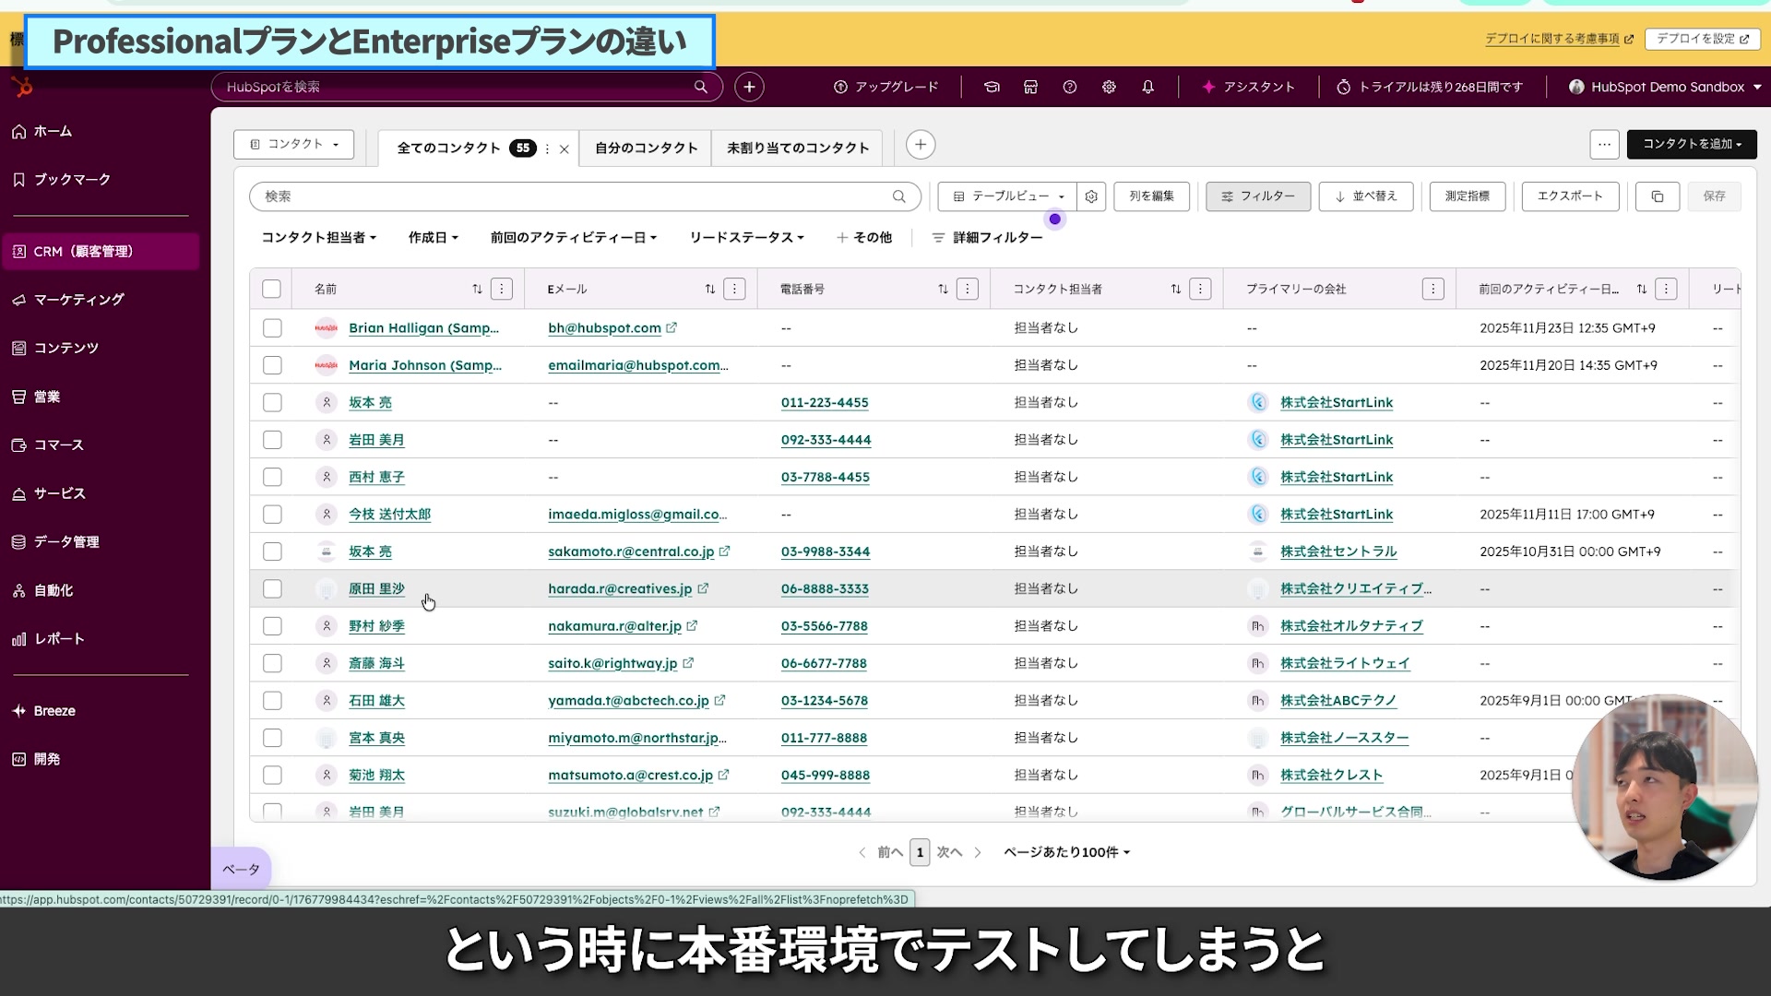The width and height of the screenshot is (1771, 996).
Task: Open the ページあたり100件 page size dropdown
Action: click(1066, 852)
